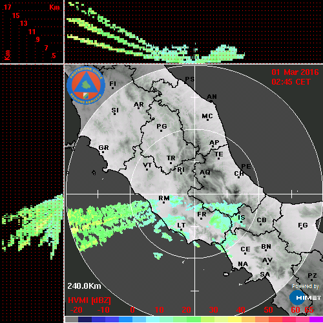Click the GR city marker
The height and width of the screenshot is (323, 323).
point(103,149)
